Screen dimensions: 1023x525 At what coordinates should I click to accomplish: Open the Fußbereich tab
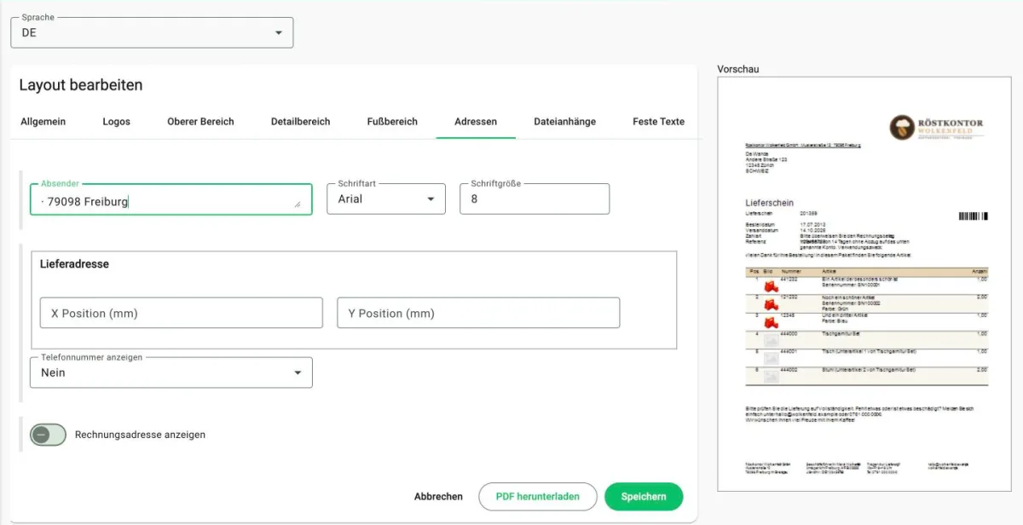[392, 122]
